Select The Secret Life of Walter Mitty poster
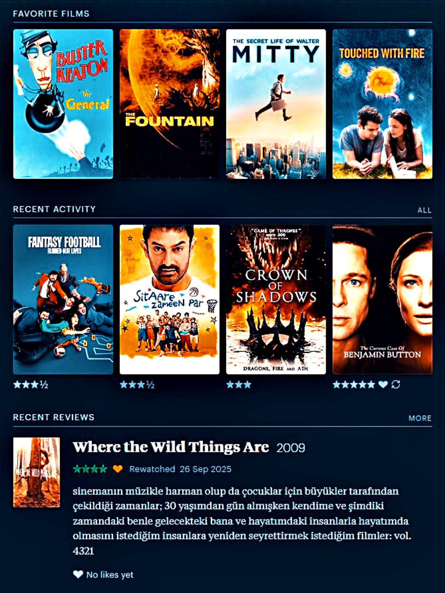Screen dimensions: 445x593 (x=276, y=104)
